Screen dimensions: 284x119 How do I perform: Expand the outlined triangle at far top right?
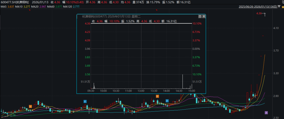(x=282, y=7)
